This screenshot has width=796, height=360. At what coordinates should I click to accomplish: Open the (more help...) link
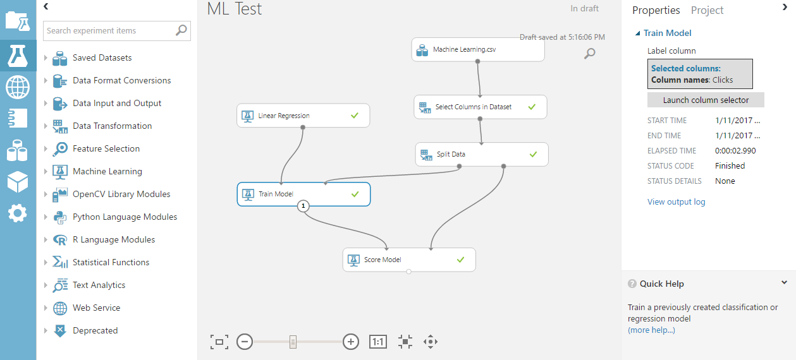click(651, 330)
